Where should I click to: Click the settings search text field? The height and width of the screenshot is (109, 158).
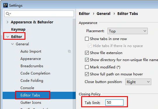(39, 14)
